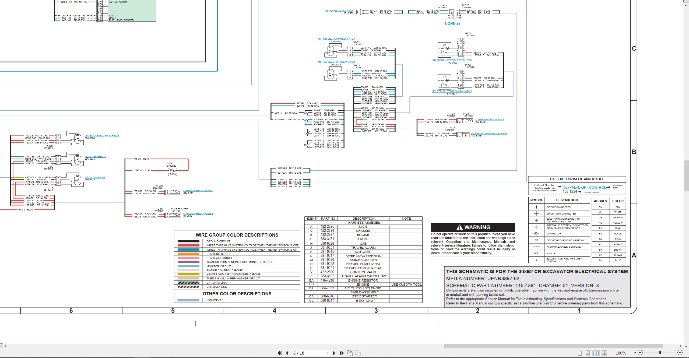689x358 pixels.
Task: Open the 100% zoom level dropdown
Action: pyautogui.click(x=635, y=353)
